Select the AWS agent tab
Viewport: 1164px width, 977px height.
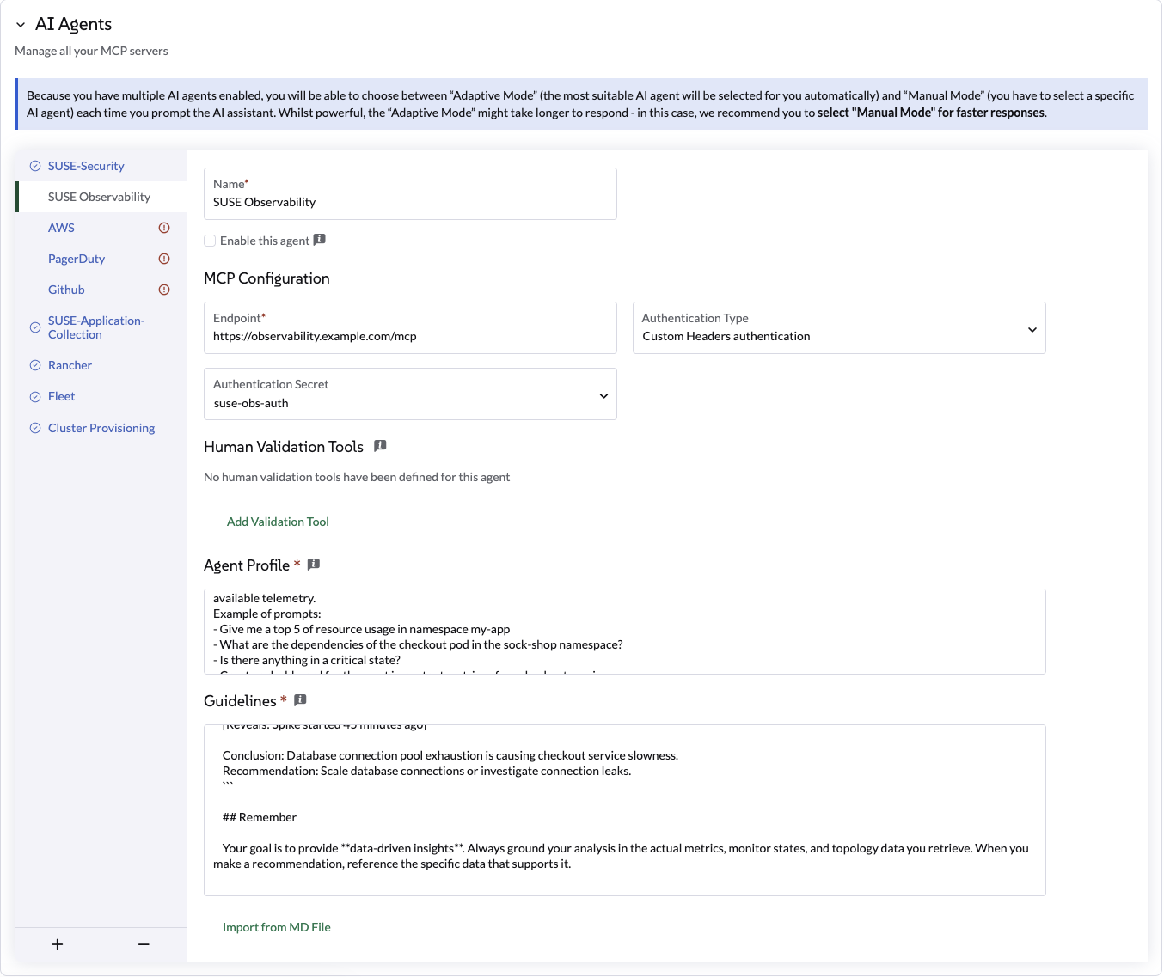[101, 228]
